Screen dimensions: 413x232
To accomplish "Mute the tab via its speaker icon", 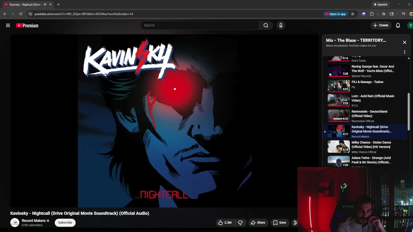I will click(45, 5).
